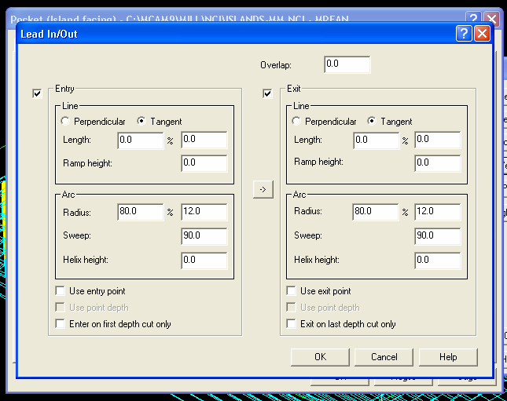Viewport: 507px width, 401px height.
Task: Select Tangent for the Entry line
Action: (x=141, y=121)
